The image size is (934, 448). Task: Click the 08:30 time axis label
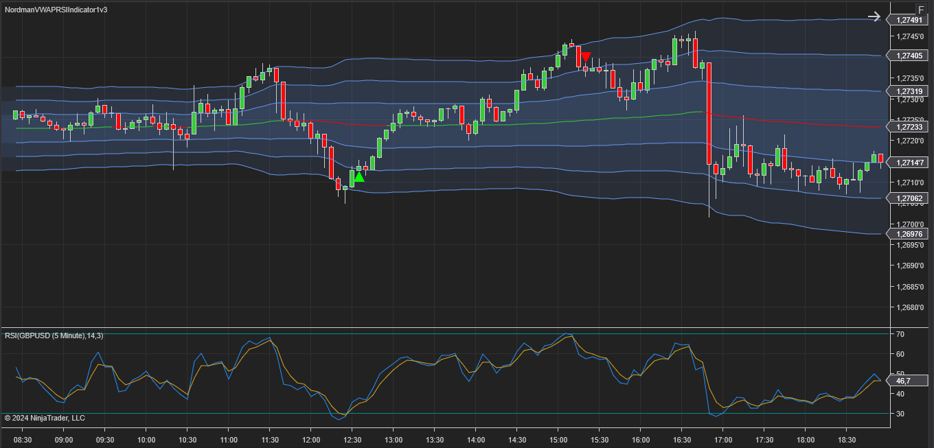(x=23, y=440)
